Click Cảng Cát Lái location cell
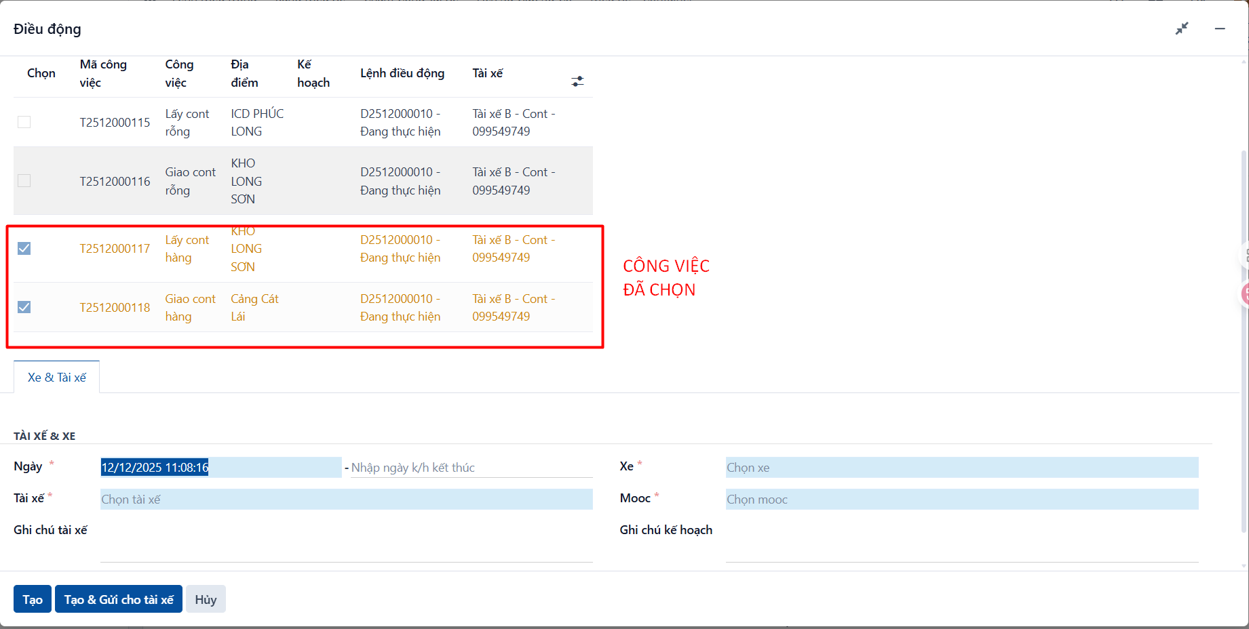Screen dimensions: 1249x629 tap(254, 308)
